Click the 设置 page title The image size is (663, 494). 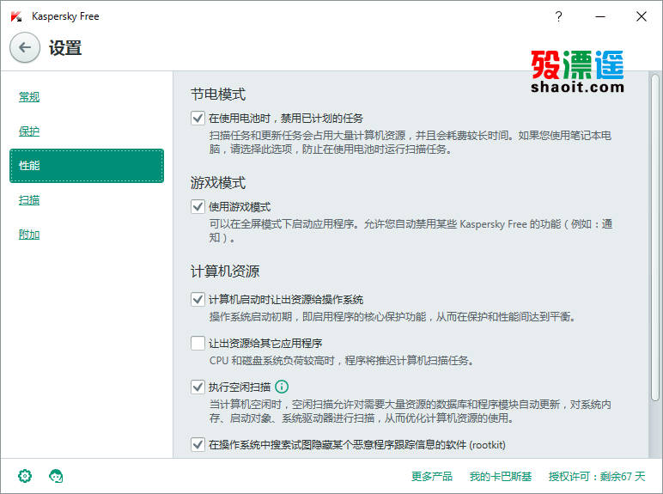[x=65, y=48]
